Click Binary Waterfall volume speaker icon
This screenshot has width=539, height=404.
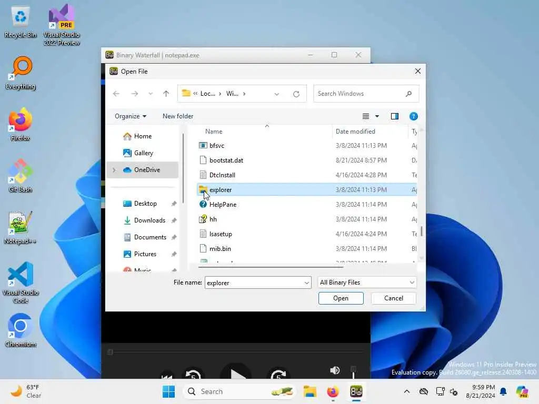pyautogui.click(x=335, y=370)
